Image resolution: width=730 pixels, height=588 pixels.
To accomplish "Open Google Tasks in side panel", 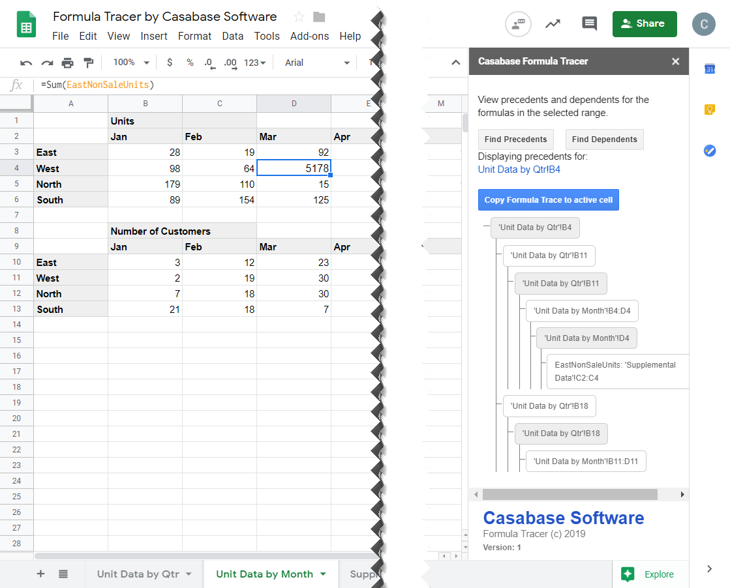I will pos(710,151).
